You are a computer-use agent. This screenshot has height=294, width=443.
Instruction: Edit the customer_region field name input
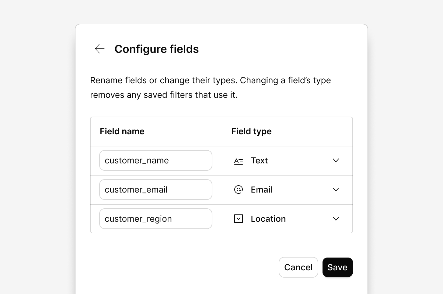coord(156,219)
